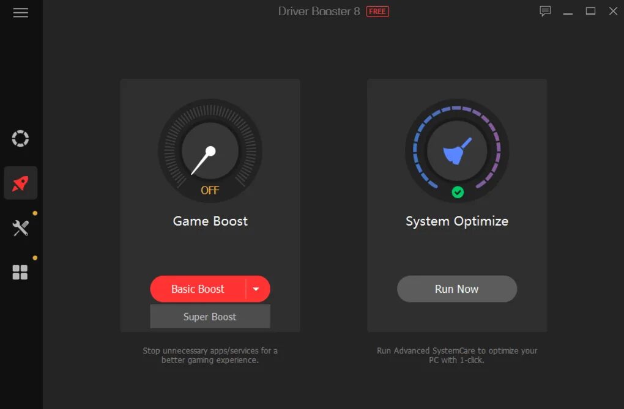Start Basic Boost
Image resolution: width=624 pixels, height=409 pixels.
coord(198,289)
